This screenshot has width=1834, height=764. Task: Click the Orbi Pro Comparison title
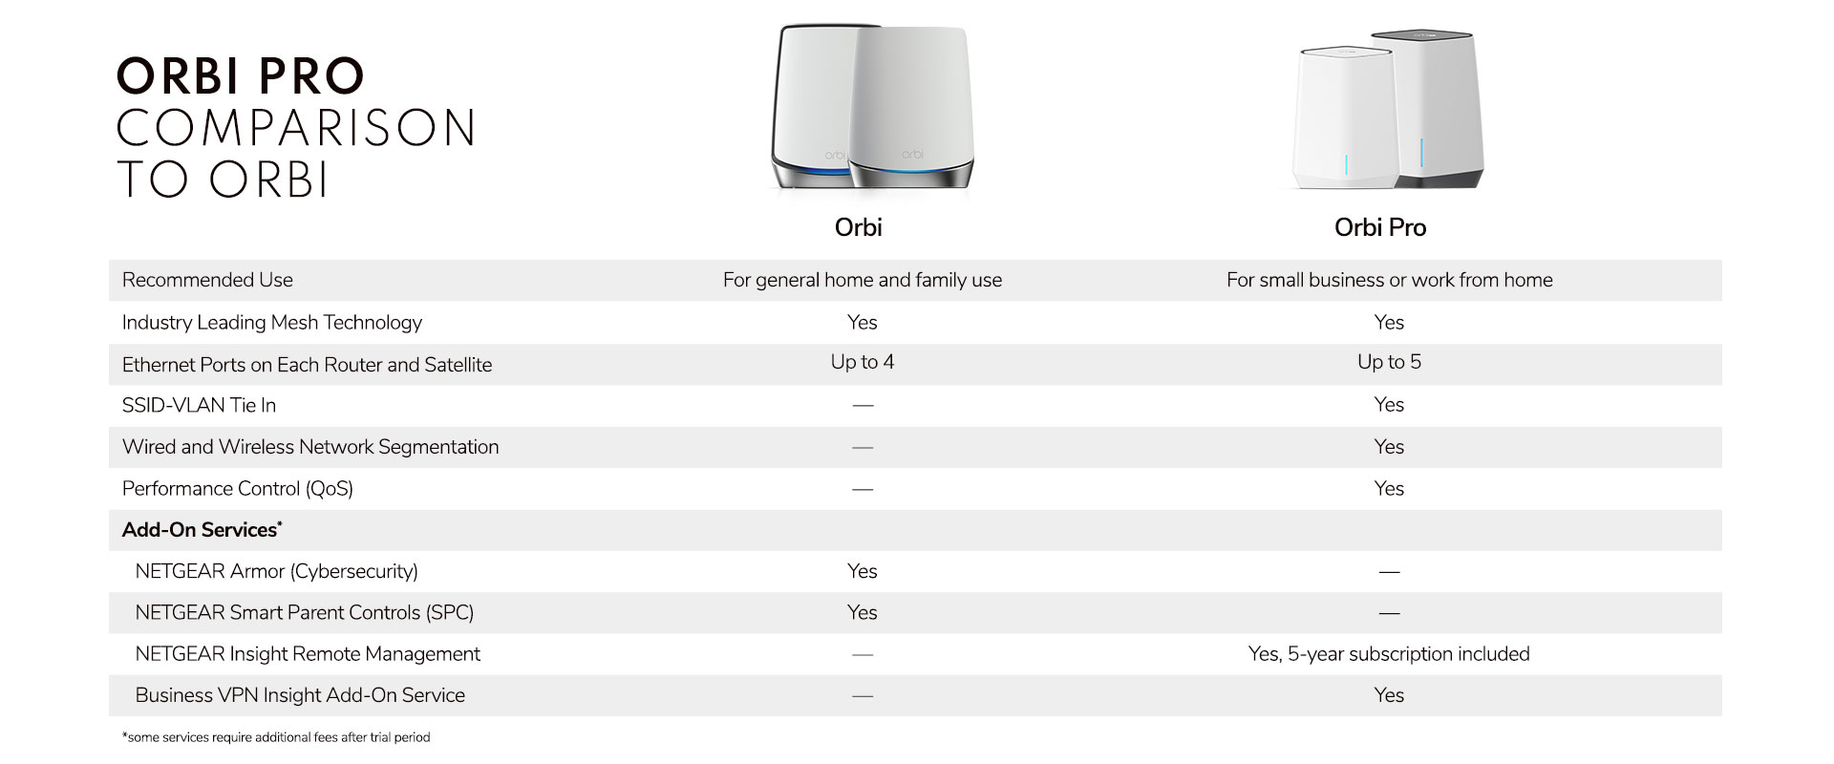tap(296, 127)
